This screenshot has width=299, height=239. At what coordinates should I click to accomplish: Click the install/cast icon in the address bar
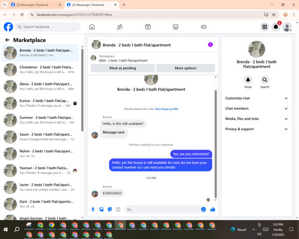tap(266, 14)
